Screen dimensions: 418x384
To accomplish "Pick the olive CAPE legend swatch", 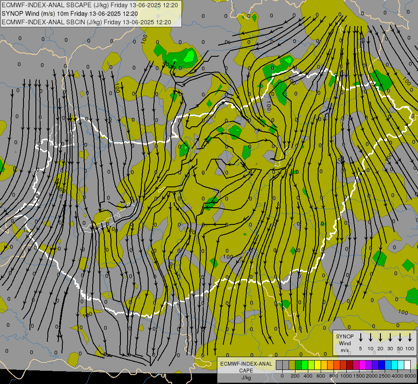I will coord(292,365).
